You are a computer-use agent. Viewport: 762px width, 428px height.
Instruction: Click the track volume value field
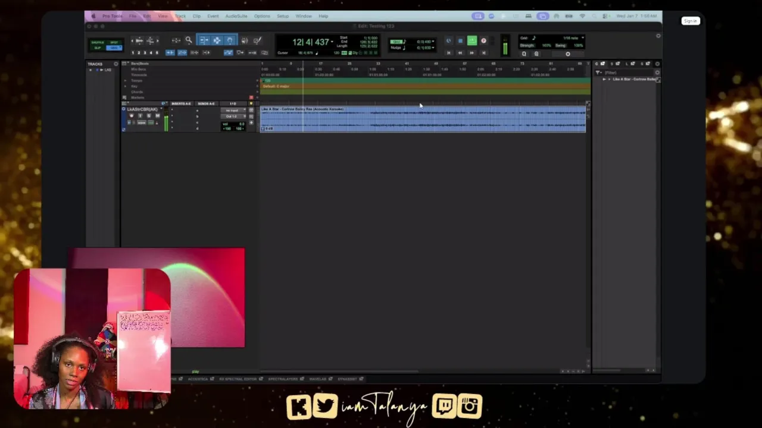(x=233, y=124)
